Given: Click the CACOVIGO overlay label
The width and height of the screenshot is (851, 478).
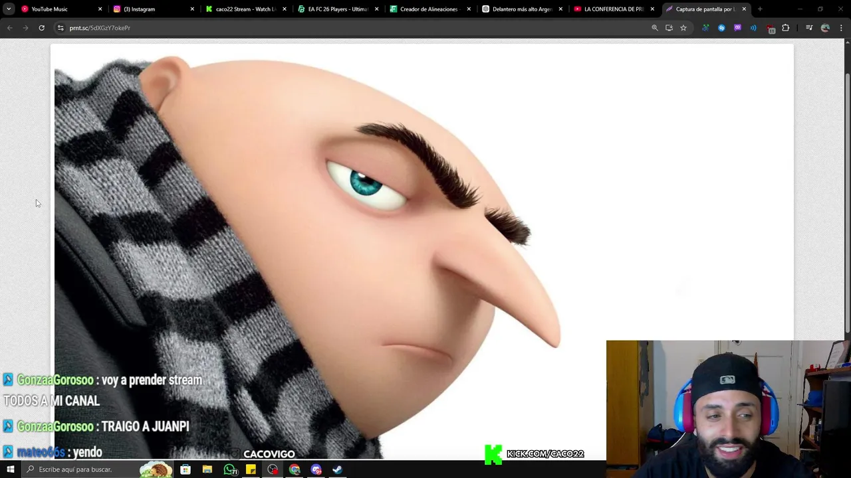Looking at the screenshot, I should 269,454.
